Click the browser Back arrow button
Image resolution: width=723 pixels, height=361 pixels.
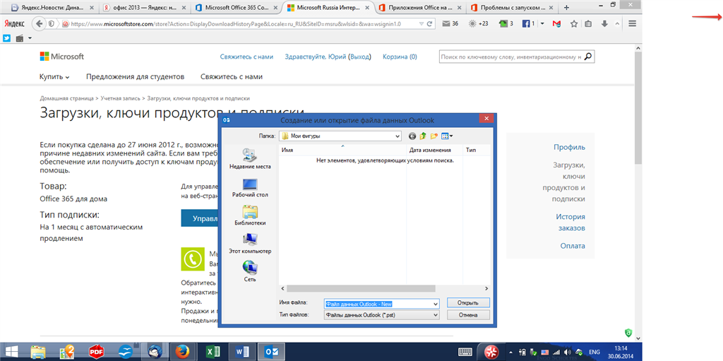40,23
